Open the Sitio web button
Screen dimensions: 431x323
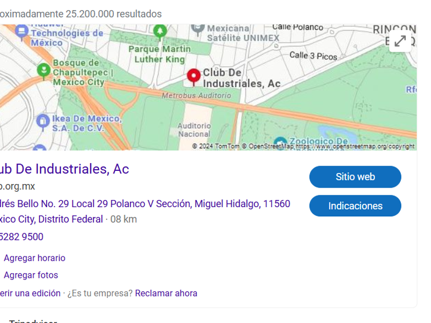tap(355, 177)
